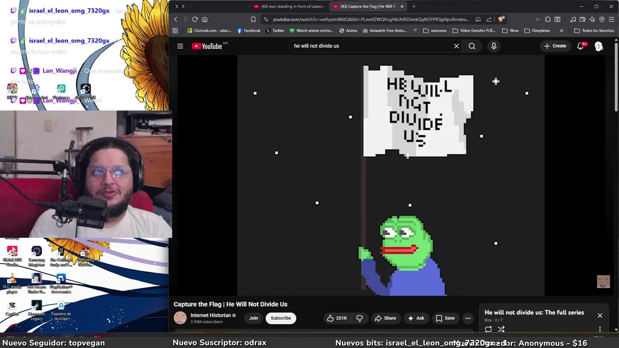This screenshot has width=619, height=348.
Task: Bookmark this page
Action: click(x=253, y=19)
